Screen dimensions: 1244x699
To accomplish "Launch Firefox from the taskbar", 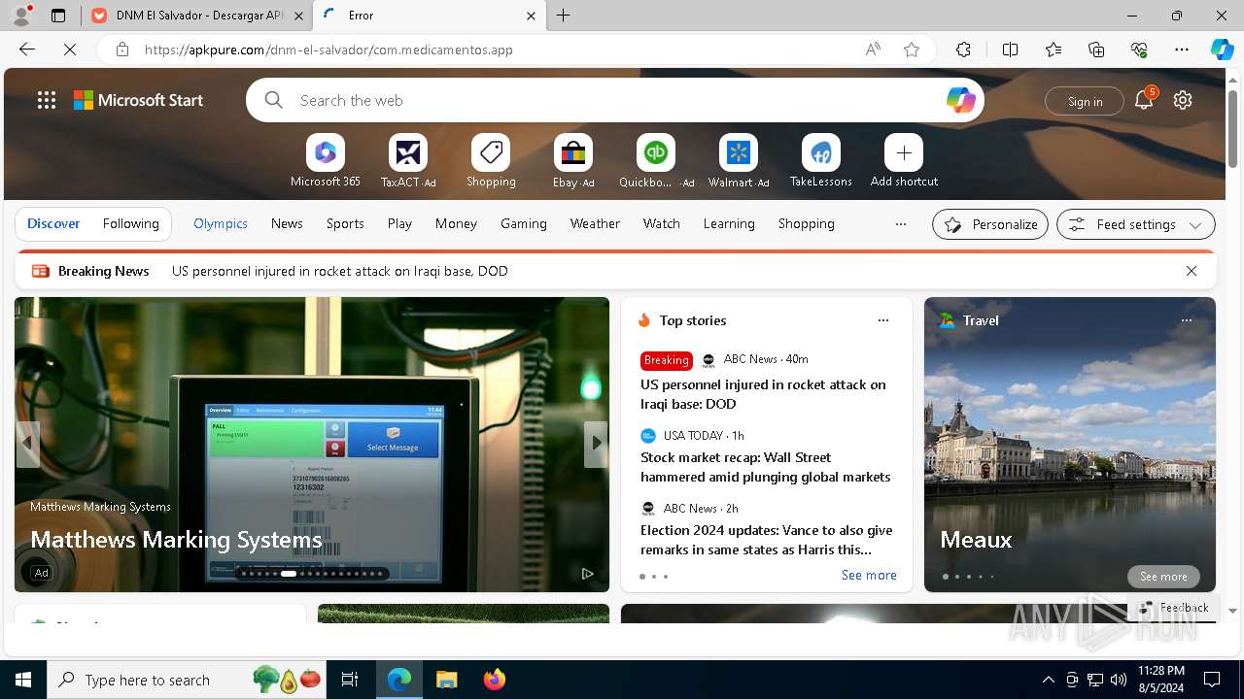I will [x=495, y=680].
